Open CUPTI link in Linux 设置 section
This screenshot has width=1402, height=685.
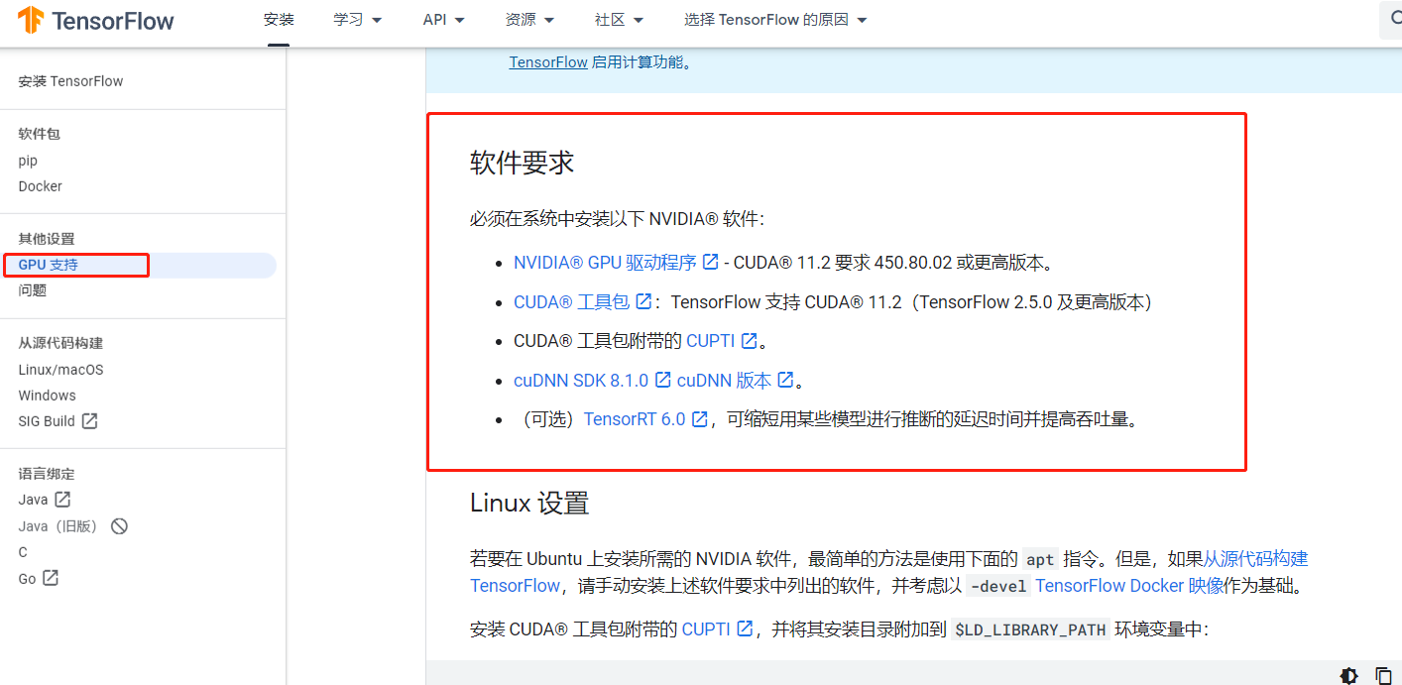coord(706,628)
